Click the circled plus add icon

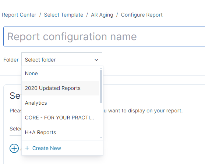pyautogui.click(x=14, y=148)
